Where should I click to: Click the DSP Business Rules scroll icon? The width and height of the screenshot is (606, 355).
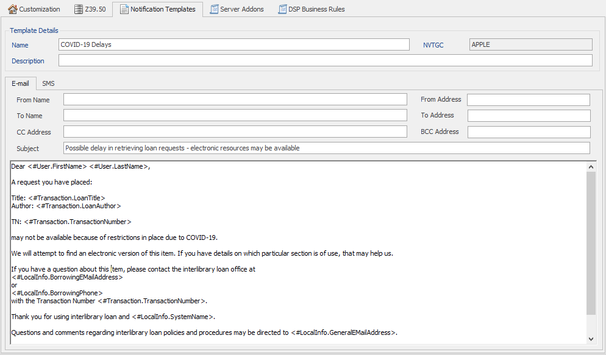282,9
